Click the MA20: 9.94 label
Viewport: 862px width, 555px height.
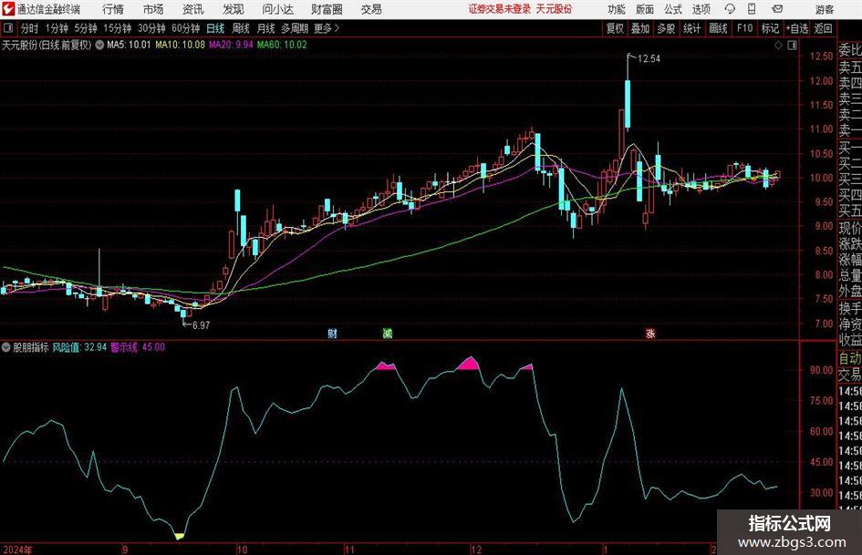tap(231, 45)
